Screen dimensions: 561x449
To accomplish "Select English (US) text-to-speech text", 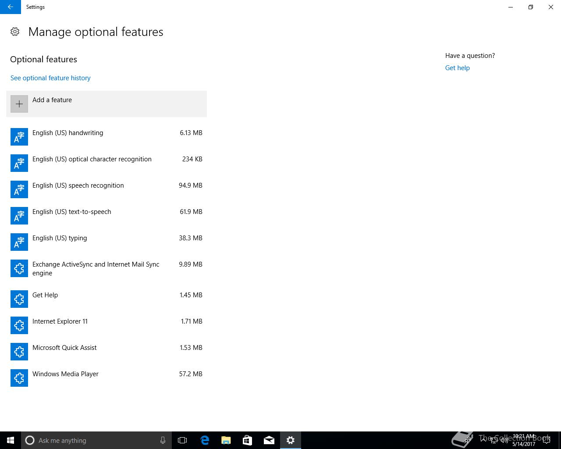I will [x=72, y=212].
